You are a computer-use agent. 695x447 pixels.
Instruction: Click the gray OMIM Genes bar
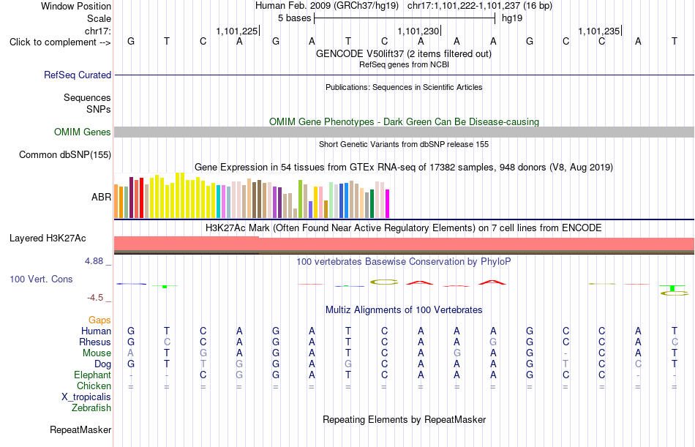[405, 132]
